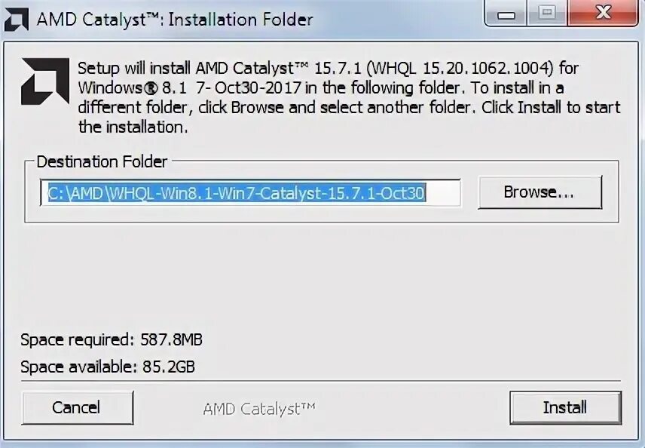645x448 pixels.
Task: Select the 'Space required: 587.8MB' label
Action: [112, 339]
